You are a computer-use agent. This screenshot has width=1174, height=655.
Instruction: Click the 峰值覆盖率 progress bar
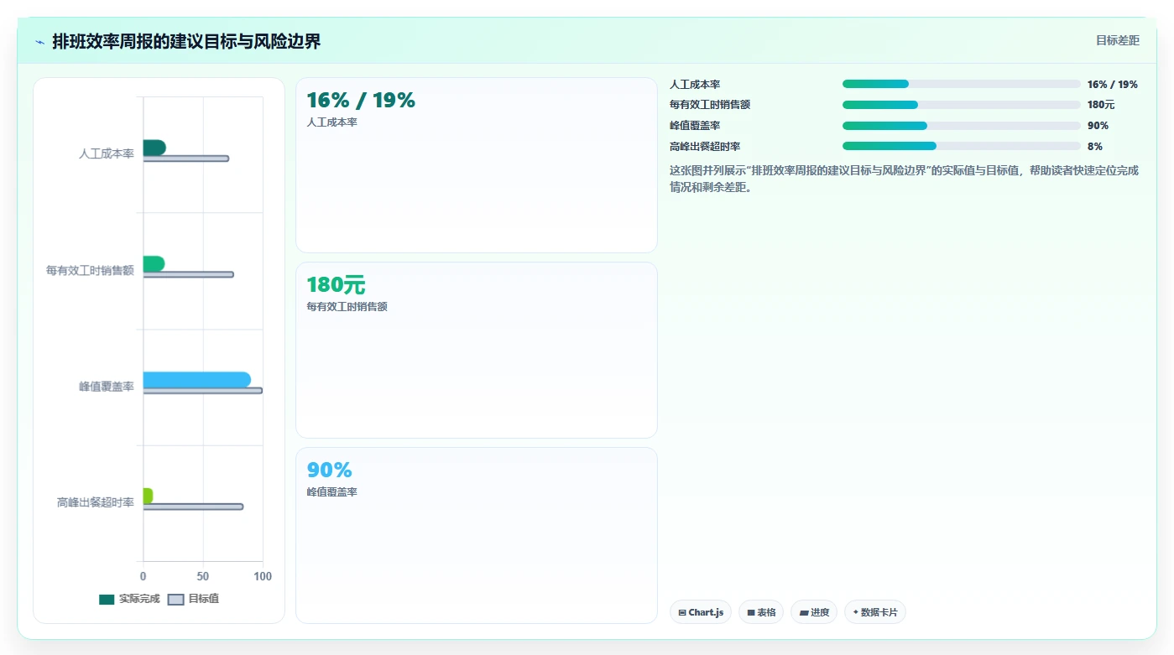coord(961,126)
